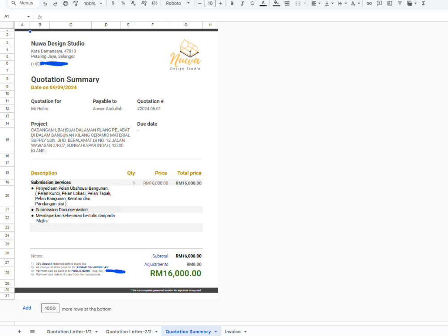Toggle italic formatting

coord(242,4)
